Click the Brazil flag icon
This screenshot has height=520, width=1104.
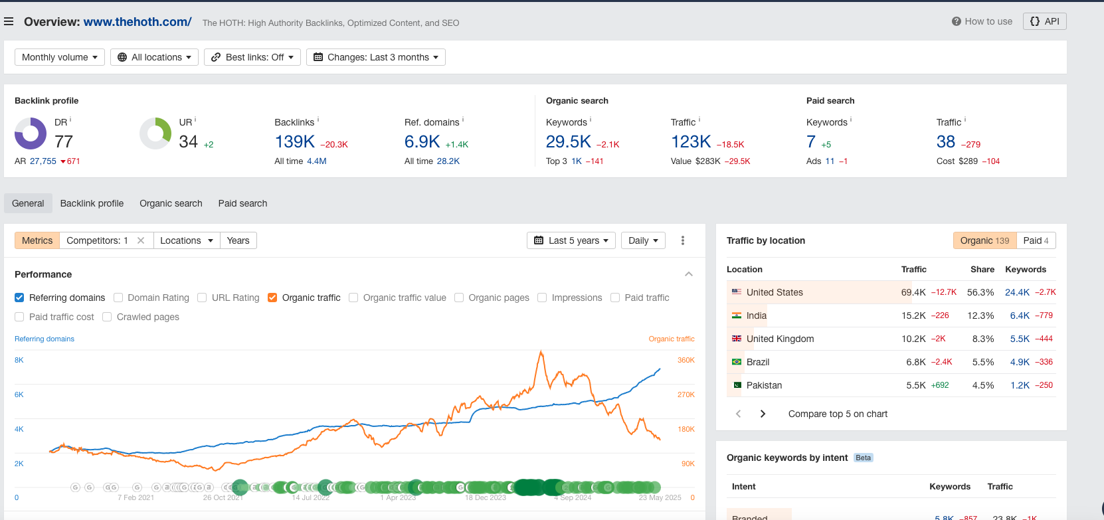pos(737,362)
